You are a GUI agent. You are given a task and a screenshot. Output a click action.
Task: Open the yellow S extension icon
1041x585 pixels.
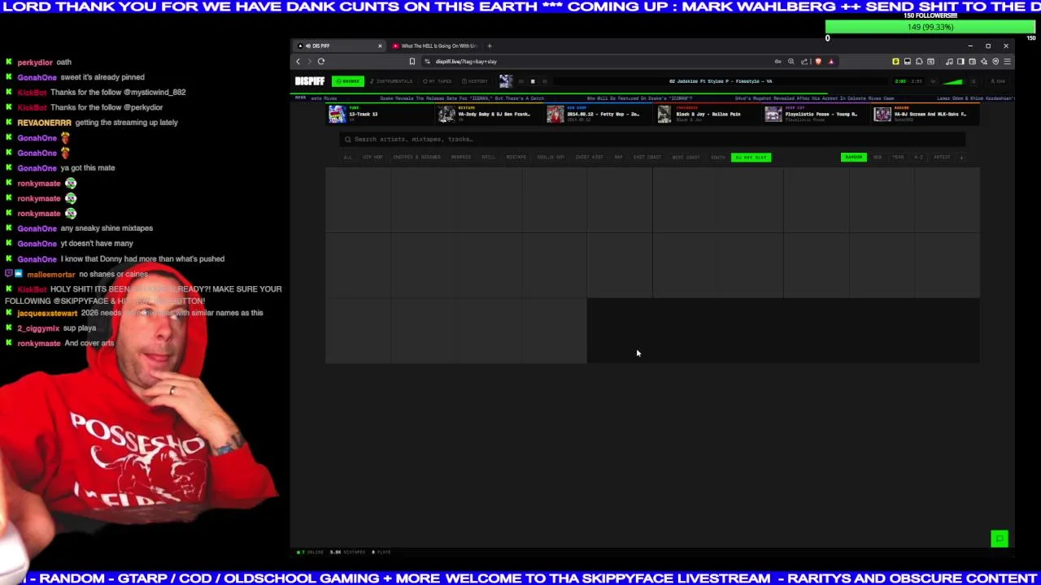pos(895,62)
